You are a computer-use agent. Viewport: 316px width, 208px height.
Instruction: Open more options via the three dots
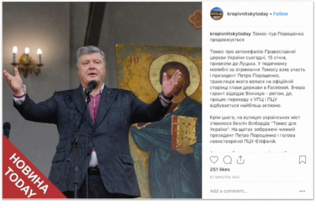302,191
